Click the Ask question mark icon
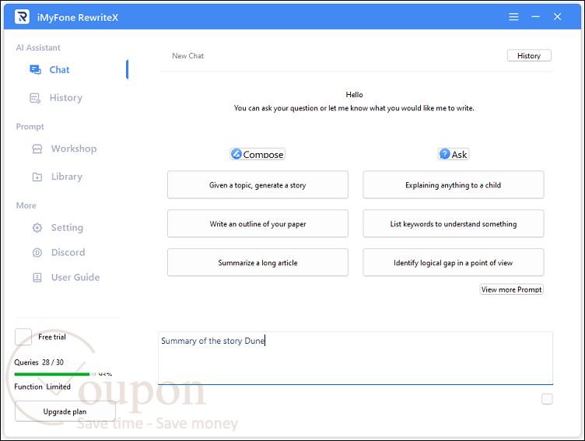585x441 pixels. tap(444, 154)
